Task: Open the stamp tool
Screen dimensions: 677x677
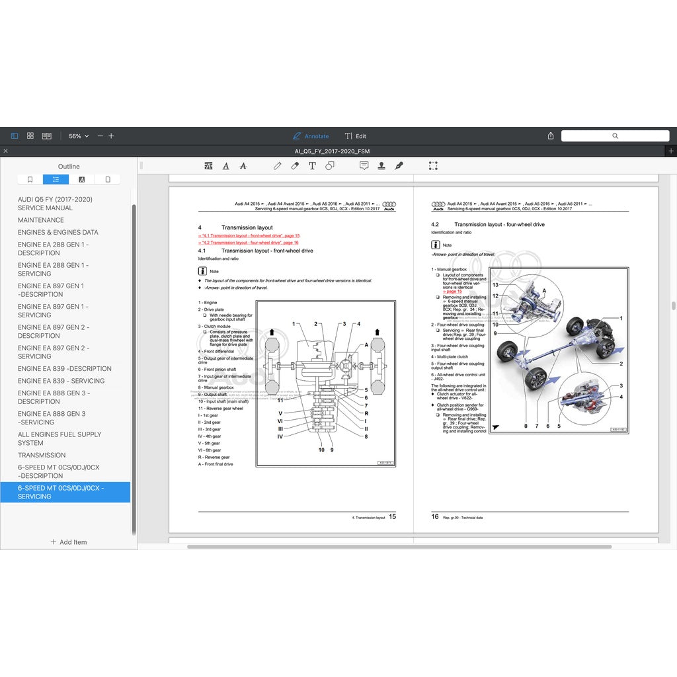Action: [x=381, y=166]
